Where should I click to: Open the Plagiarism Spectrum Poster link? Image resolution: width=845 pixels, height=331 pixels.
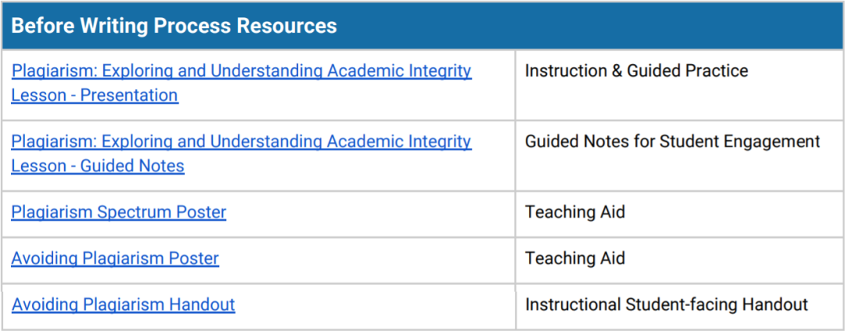pyautogui.click(x=119, y=212)
